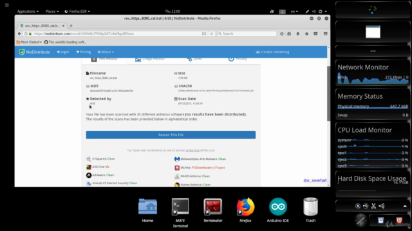Click the pen icon in top panel

point(307,12)
